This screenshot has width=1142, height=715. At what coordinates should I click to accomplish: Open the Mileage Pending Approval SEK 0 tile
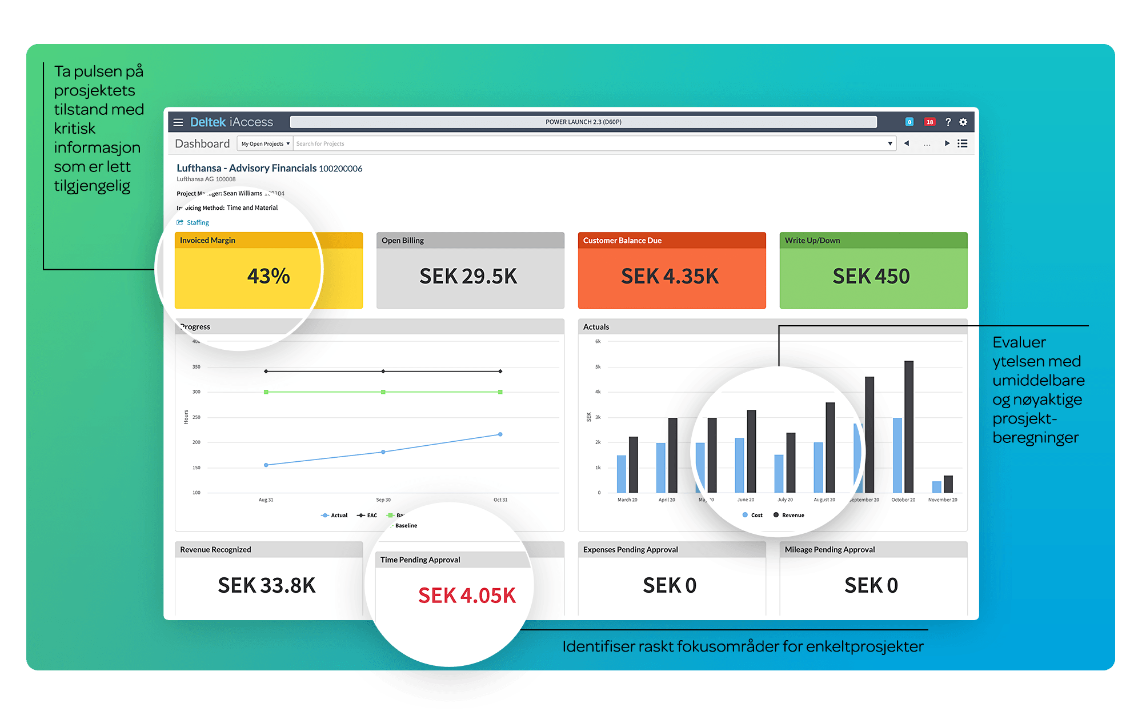pyautogui.click(x=873, y=578)
